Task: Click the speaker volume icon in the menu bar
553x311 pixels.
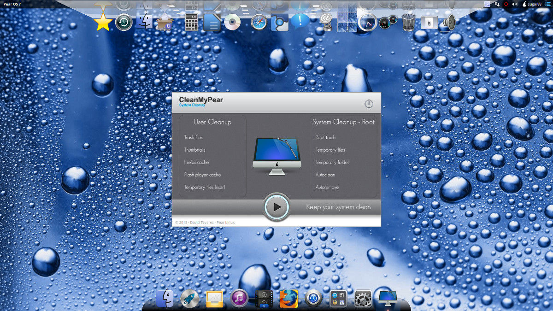Action: 515,5
